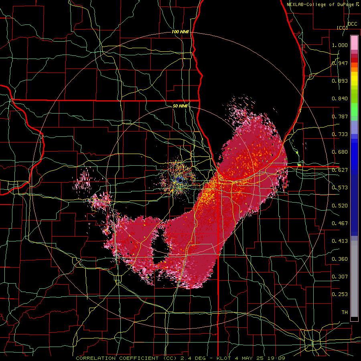Select the yellow segment of the color bar
This screenshot has width=361, height=361.
[x=354, y=79]
